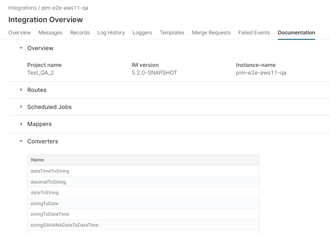Collapse the Overview section chevron
This screenshot has height=234, width=330.
point(21,48)
